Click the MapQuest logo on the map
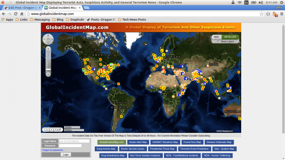This screenshot has width=285, height=160. coord(53,130)
